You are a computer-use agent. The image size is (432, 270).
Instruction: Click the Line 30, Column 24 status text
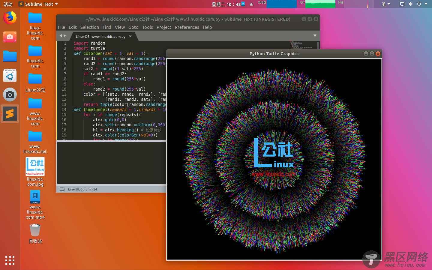(82, 189)
